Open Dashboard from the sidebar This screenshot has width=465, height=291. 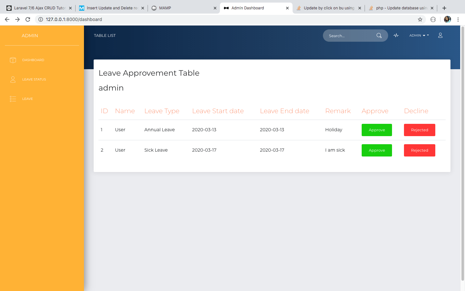[33, 60]
